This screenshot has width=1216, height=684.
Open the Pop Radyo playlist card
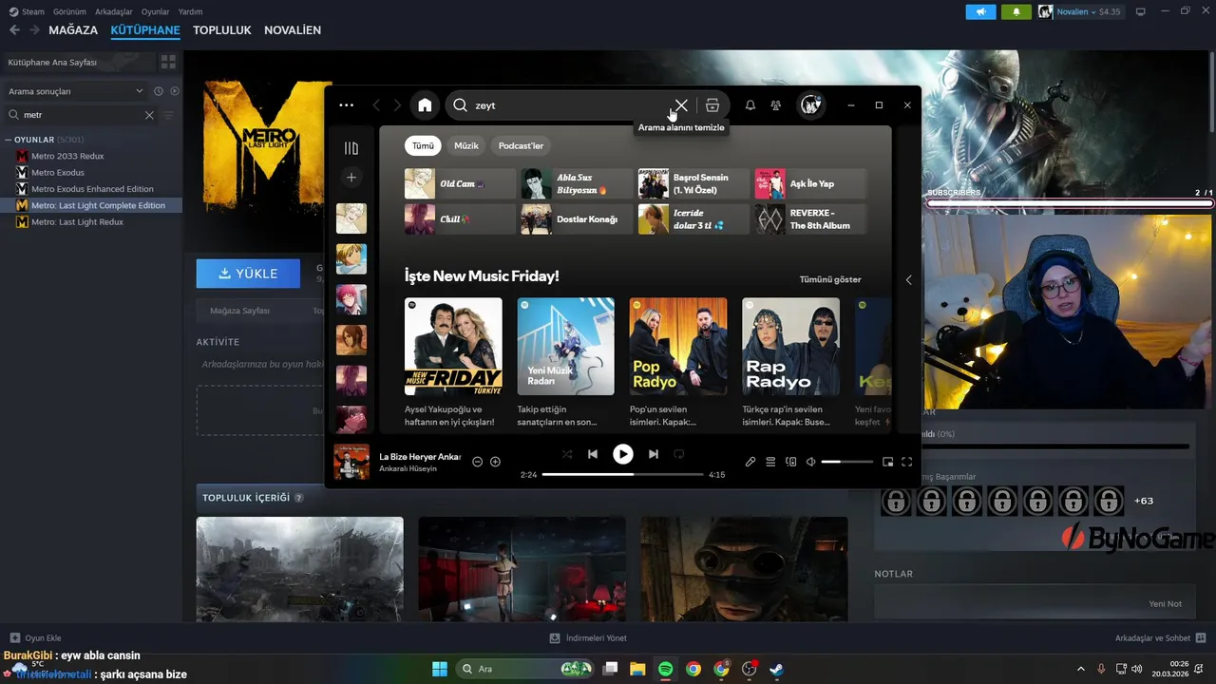point(678,363)
